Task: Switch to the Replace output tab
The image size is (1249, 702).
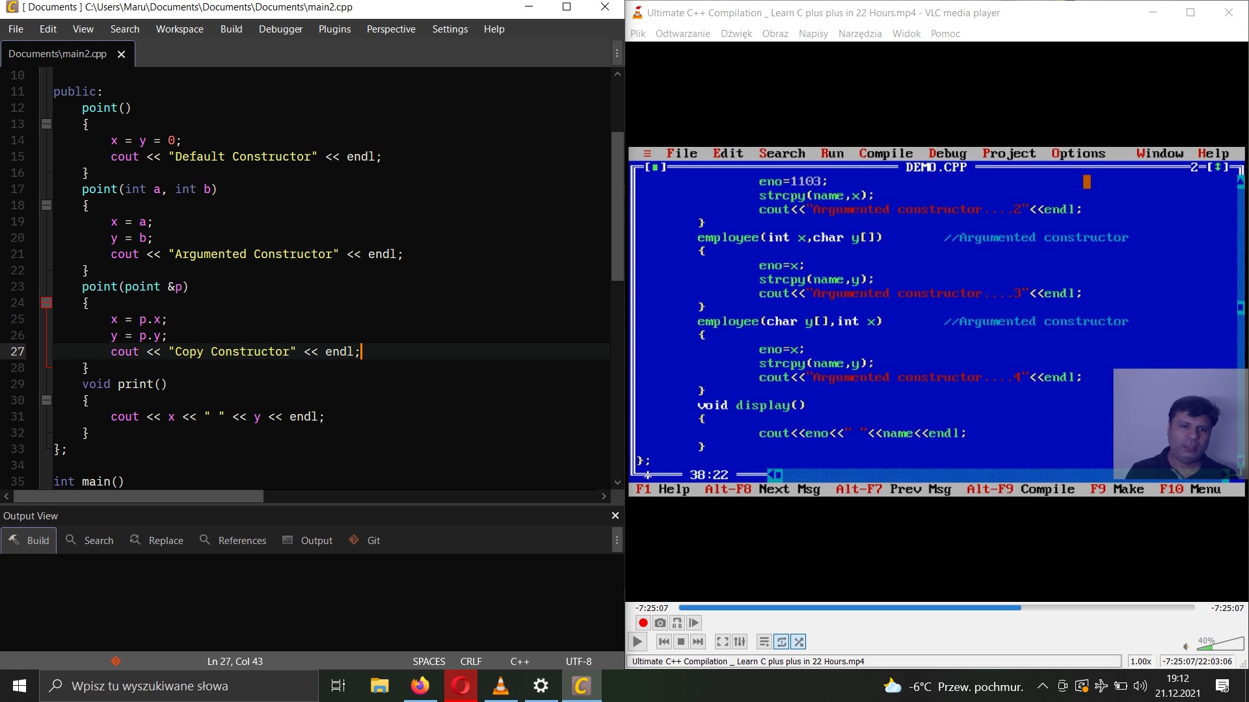Action: (x=157, y=540)
